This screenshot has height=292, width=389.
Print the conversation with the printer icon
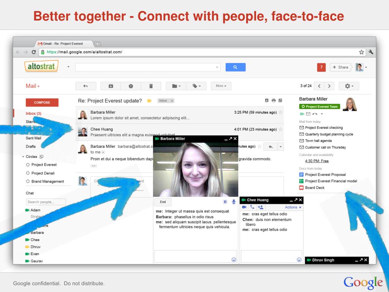pyautogui.click(x=274, y=100)
